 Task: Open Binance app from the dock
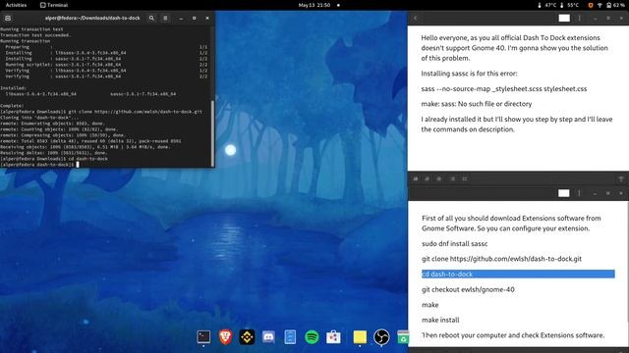(247, 337)
